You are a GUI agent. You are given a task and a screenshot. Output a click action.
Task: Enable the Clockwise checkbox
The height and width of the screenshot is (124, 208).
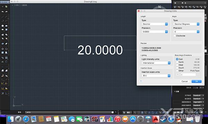click(175, 36)
